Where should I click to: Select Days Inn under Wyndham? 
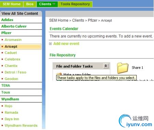(x=12, y=119)
